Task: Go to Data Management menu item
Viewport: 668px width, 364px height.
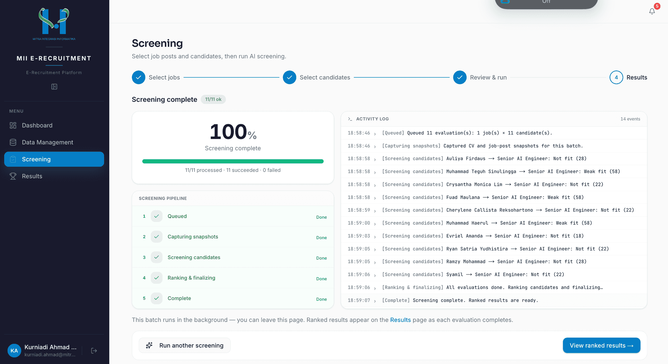Action: [54, 142]
